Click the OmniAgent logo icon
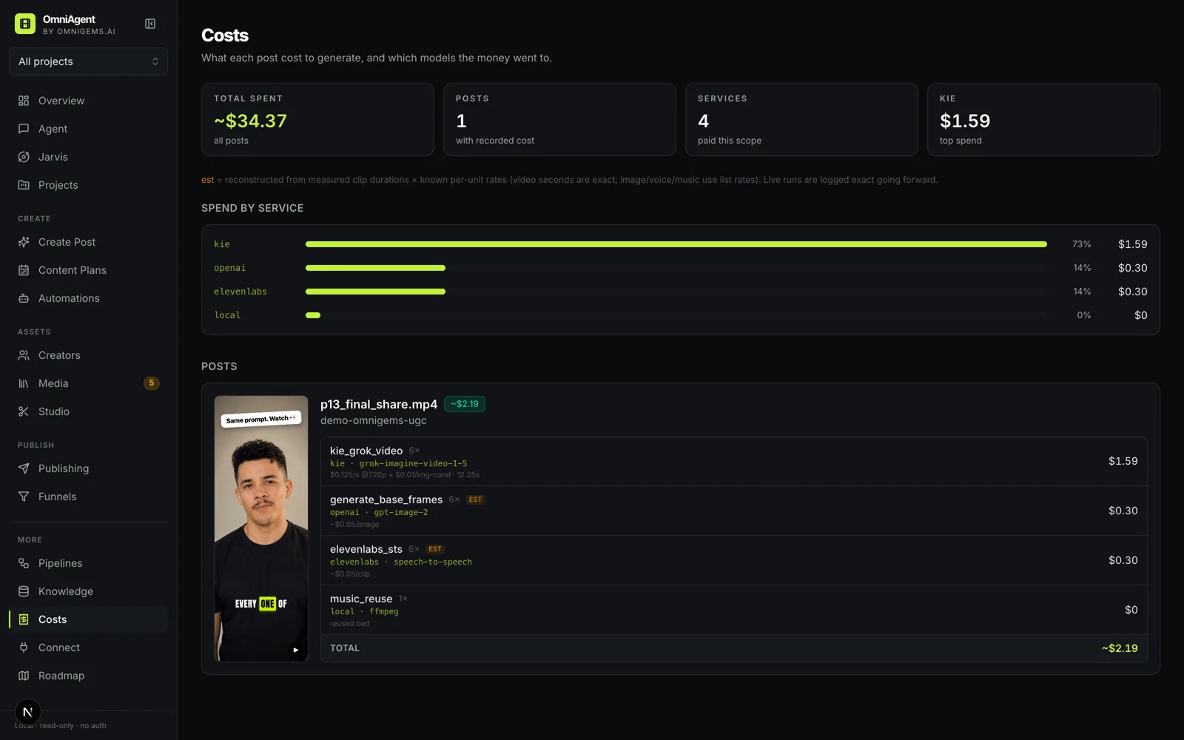 (x=25, y=24)
